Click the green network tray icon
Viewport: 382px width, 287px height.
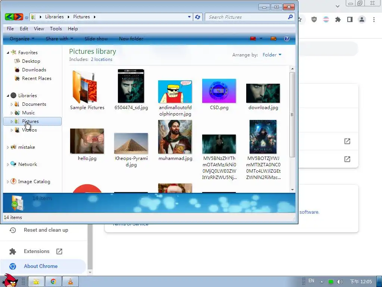click(x=331, y=282)
